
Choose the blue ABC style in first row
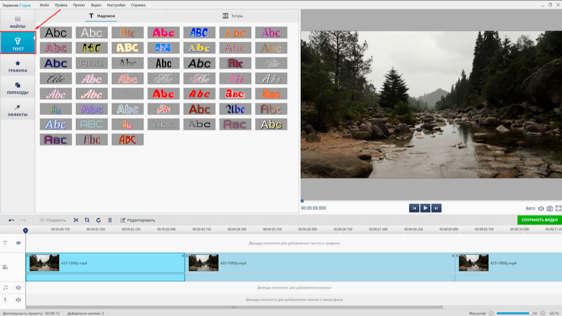click(x=199, y=33)
